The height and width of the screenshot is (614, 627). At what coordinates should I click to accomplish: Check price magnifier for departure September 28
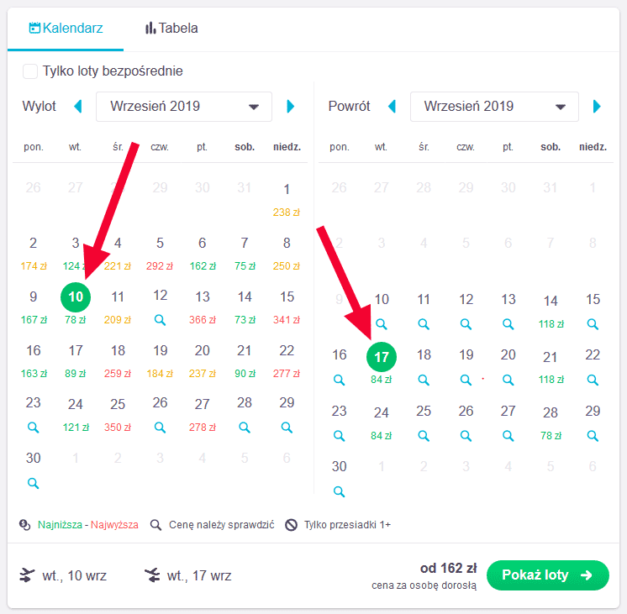pos(245,428)
